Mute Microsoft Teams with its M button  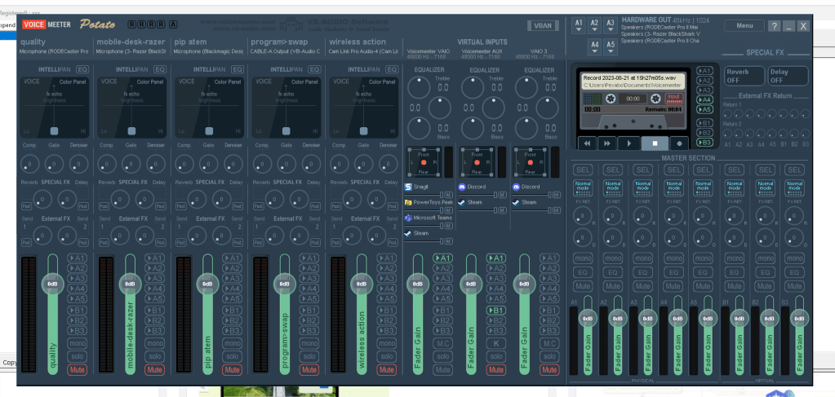coord(448,226)
